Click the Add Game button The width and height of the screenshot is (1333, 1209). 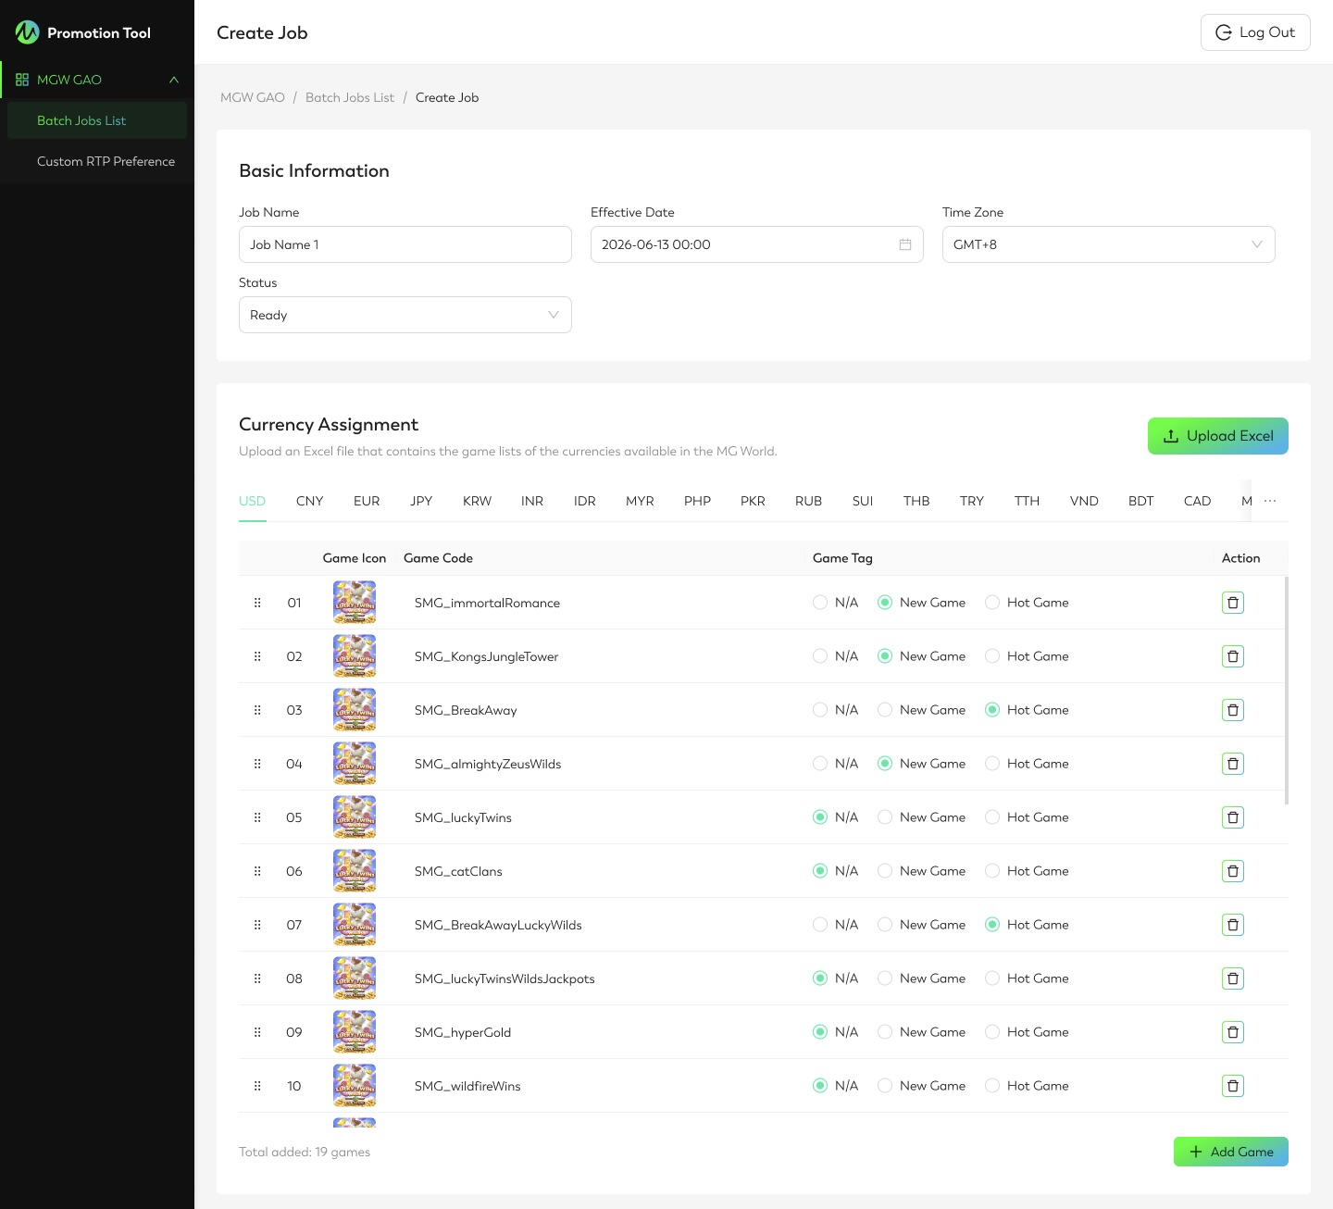(x=1230, y=1152)
